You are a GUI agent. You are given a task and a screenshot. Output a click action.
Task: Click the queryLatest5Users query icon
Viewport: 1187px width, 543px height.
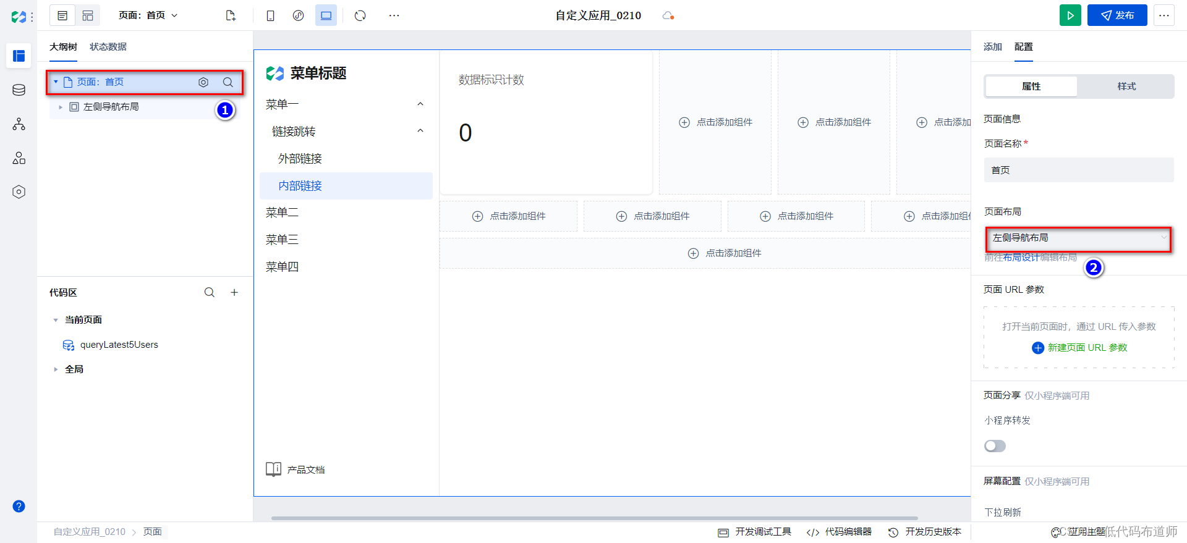(69, 345)
